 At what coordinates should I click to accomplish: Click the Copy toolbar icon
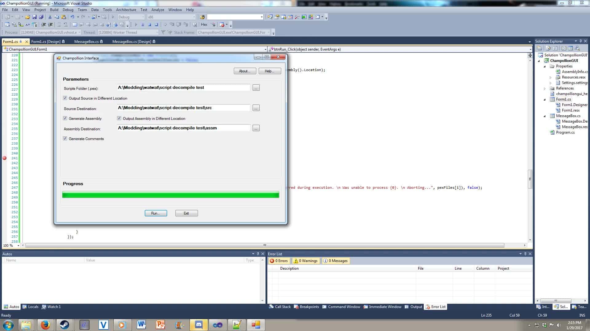(57, 17)
